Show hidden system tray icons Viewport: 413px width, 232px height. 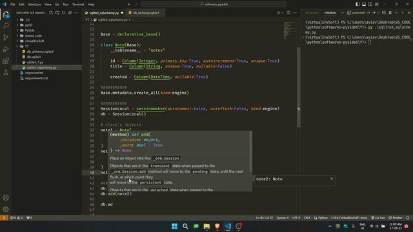330,226
